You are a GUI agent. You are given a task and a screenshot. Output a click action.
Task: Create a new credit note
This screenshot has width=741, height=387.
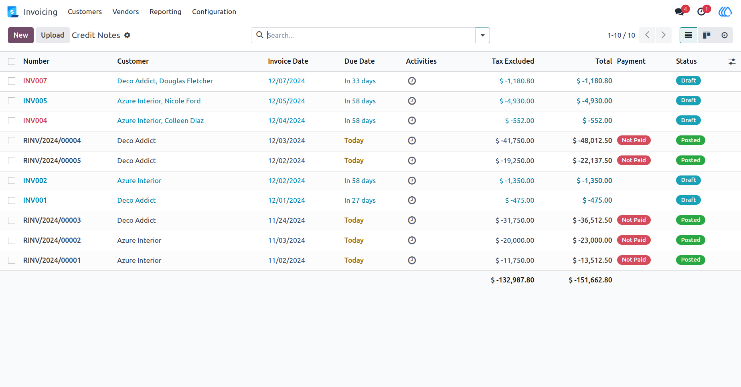tap(21, 35)
